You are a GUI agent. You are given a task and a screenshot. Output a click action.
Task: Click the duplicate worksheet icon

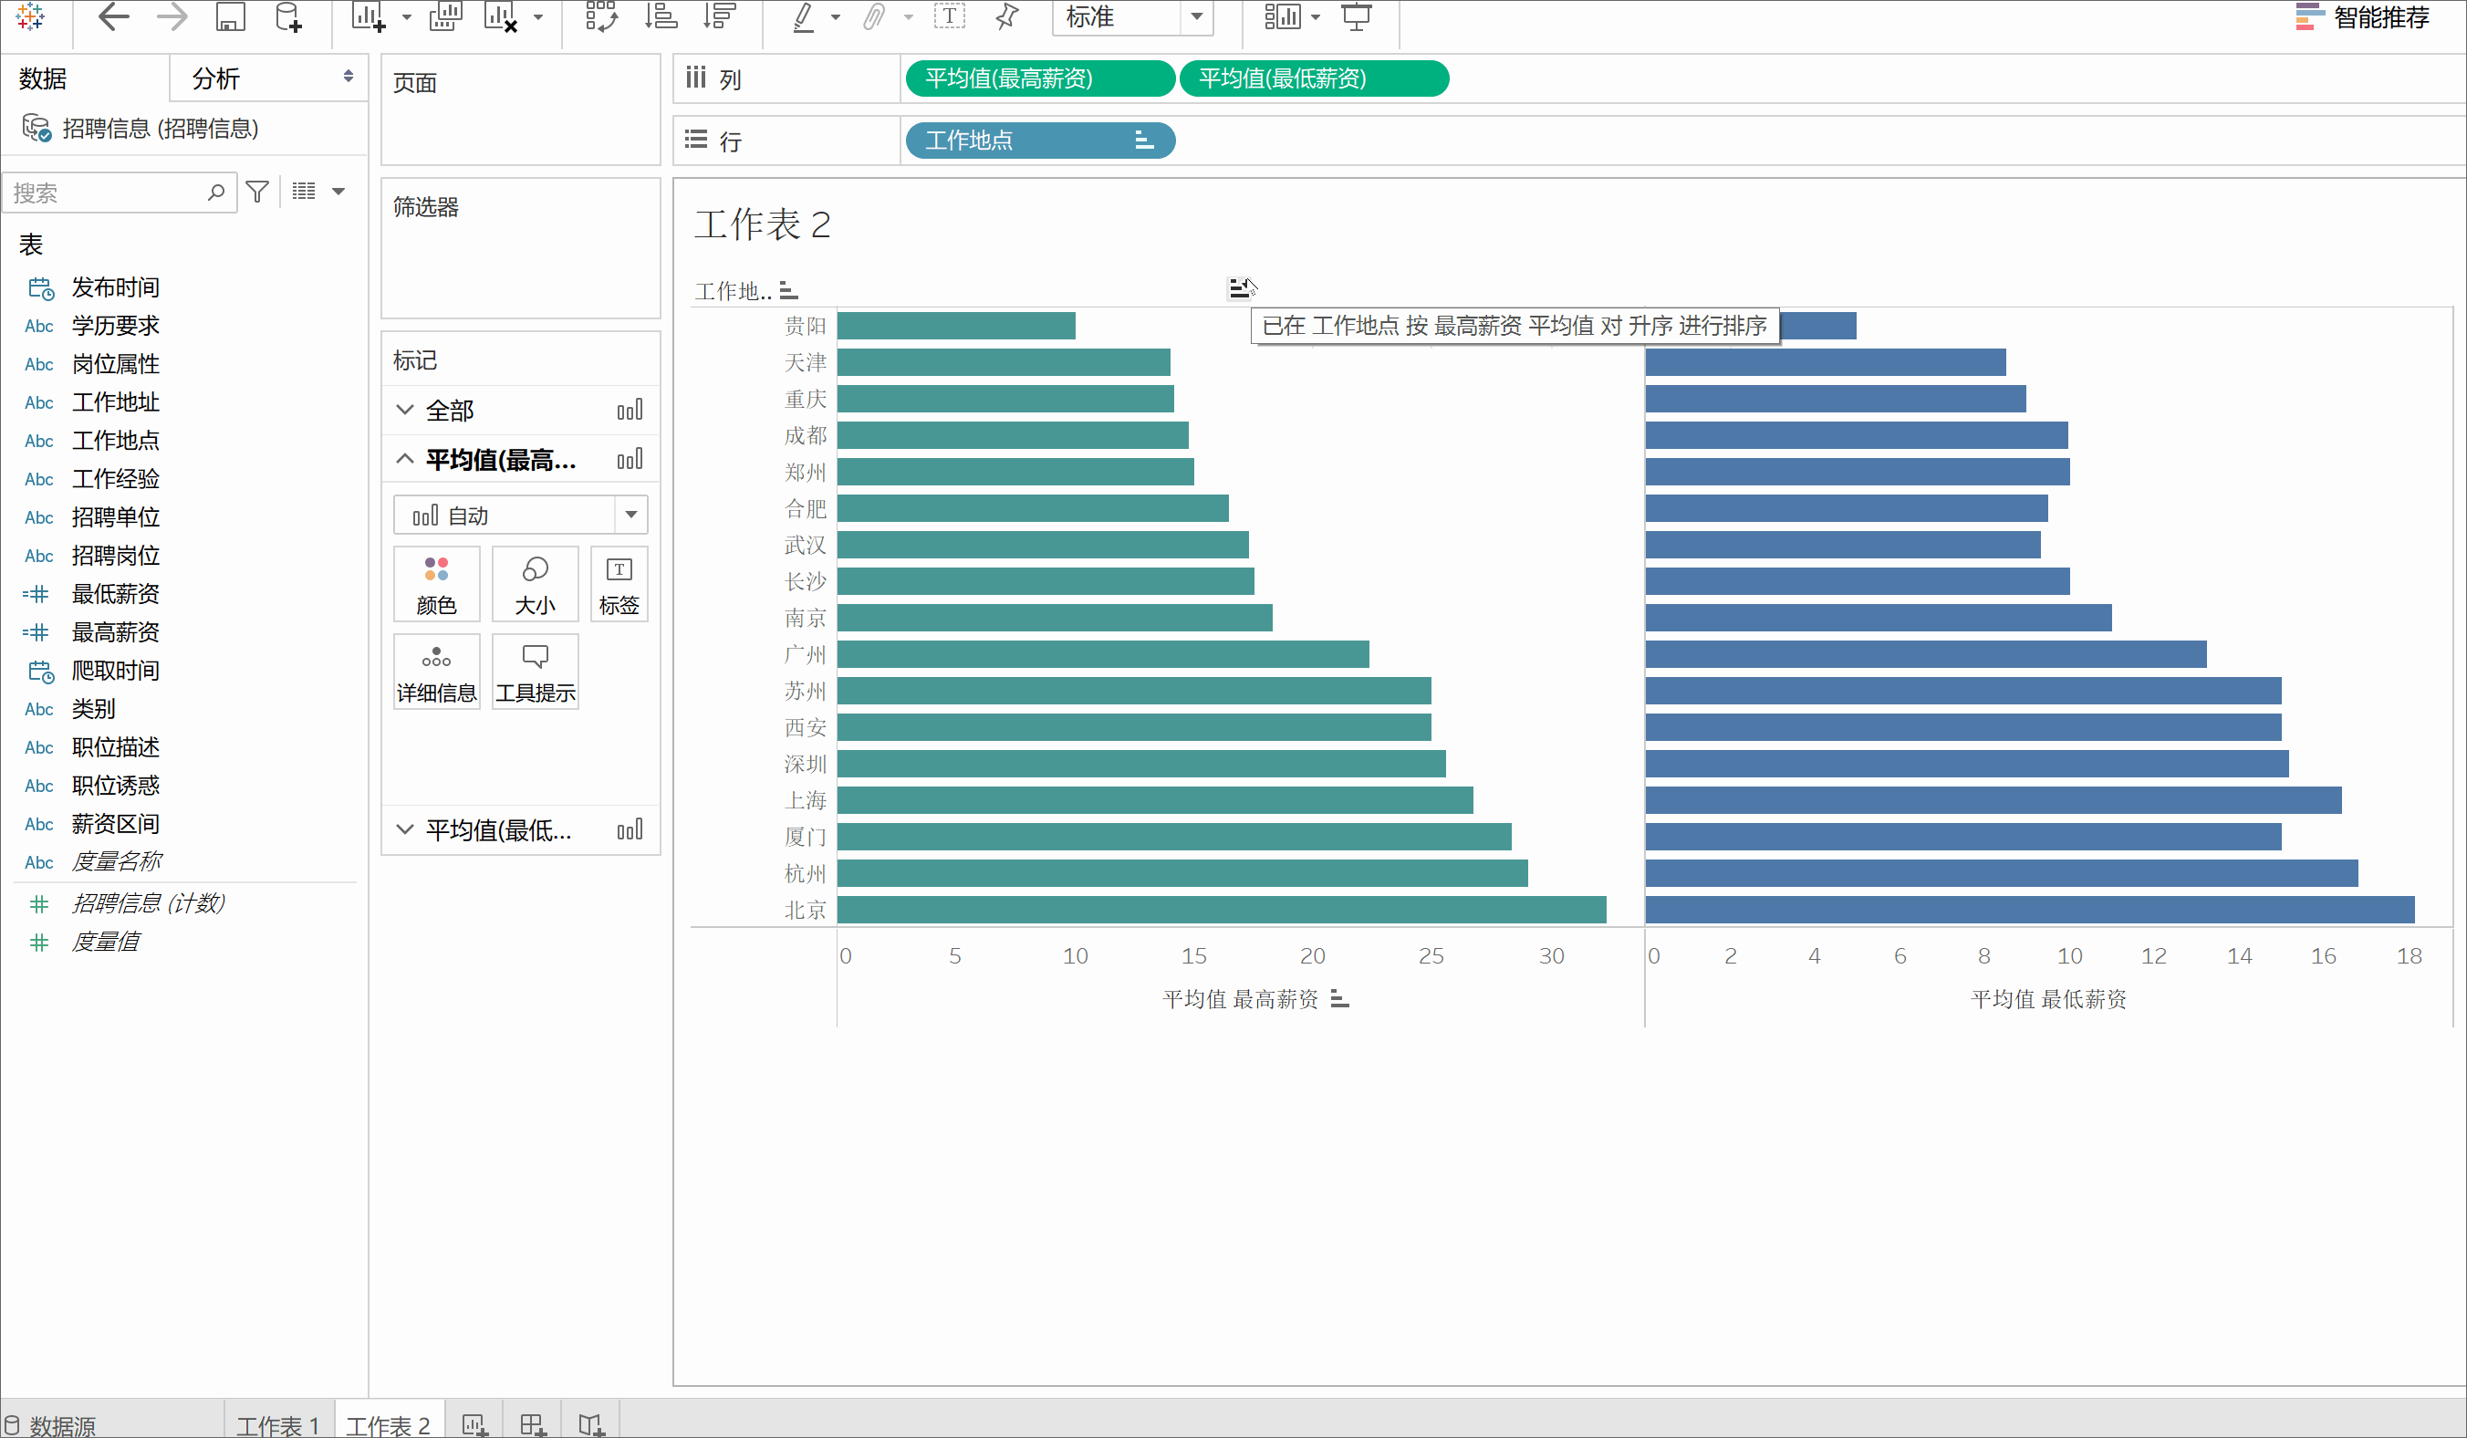tap(445, 16)
